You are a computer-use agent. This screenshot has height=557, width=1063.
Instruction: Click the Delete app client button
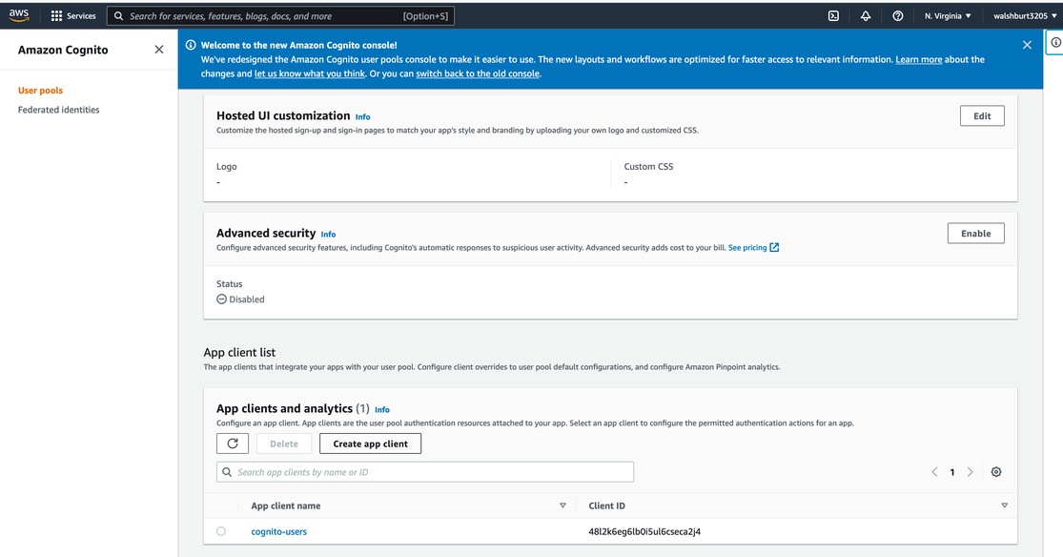[x=284, y=444]
